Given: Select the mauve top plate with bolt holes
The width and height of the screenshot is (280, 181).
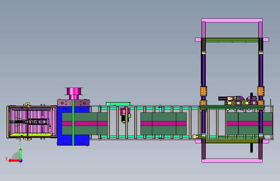Looking at the screenshot, I should tap(73, 103).
